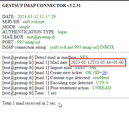Image resolution: width=129 pixels, height=115 pixels.
Task: Click the IMAP connection string value
Action: point(82,47)
